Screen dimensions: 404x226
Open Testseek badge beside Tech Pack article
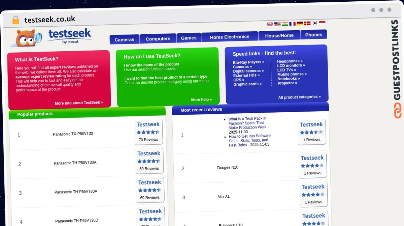pos(312,132)
